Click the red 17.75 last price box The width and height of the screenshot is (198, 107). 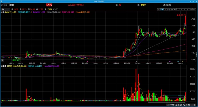point(49,5)
